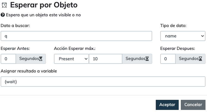The image size is (207, 112).
Task: Click the Acción Esperar máx. label
Action: click(75, 48)
